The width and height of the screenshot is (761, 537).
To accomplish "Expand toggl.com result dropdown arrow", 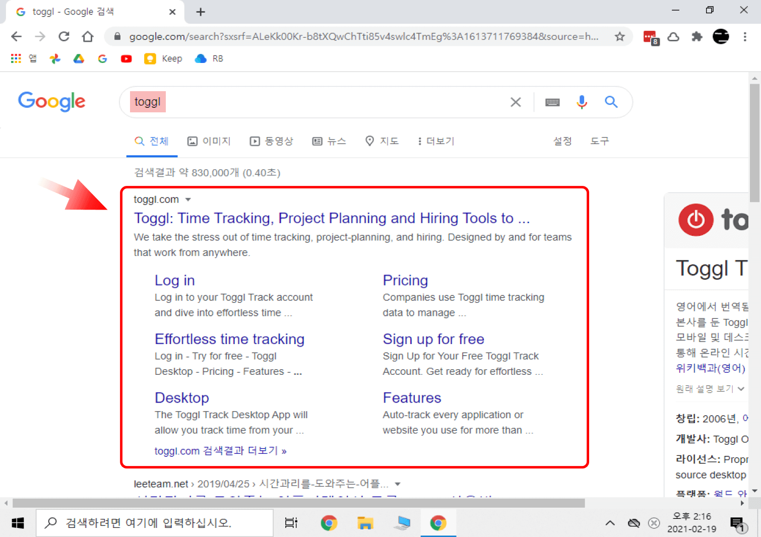I will click(x=188, y=199).
